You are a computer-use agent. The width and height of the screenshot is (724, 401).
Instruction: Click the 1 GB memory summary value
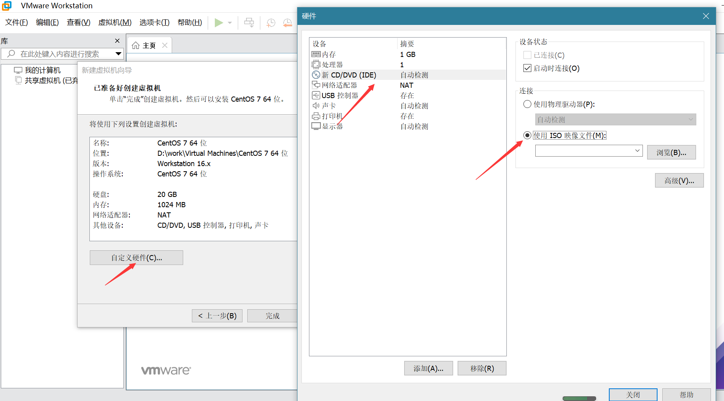coord(407,54)
